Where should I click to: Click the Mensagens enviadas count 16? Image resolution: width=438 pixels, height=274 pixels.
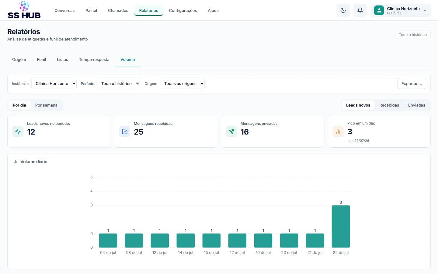pos(245,132)
